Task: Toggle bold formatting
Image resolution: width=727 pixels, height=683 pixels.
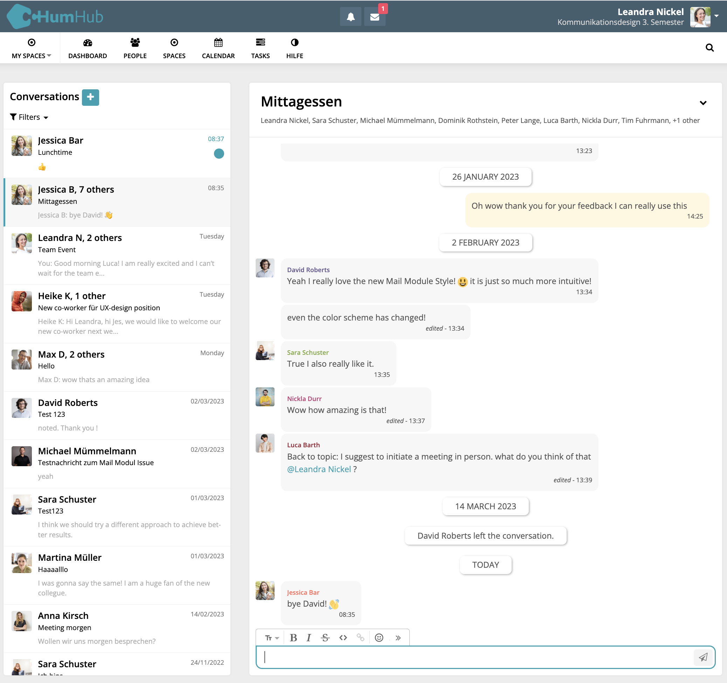Action: (293, 637)
